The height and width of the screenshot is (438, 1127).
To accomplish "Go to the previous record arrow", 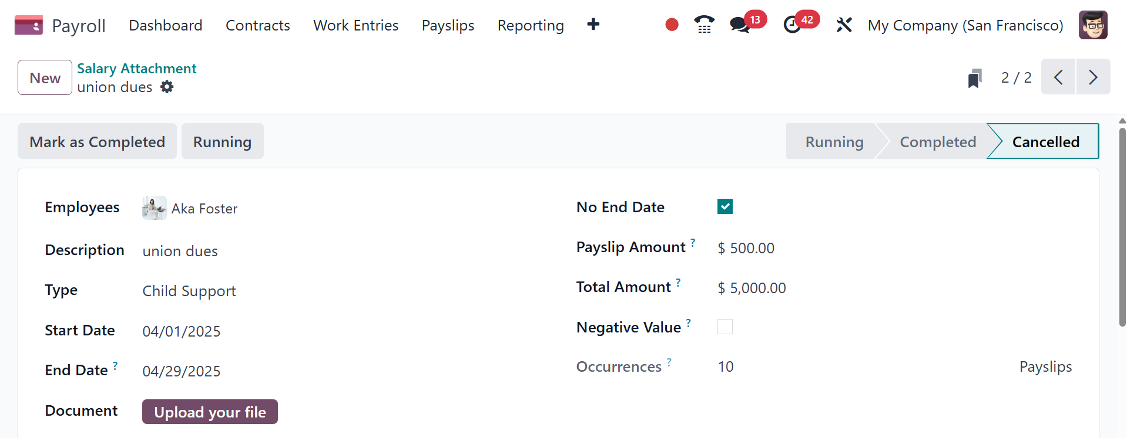I will (1058, 77).
